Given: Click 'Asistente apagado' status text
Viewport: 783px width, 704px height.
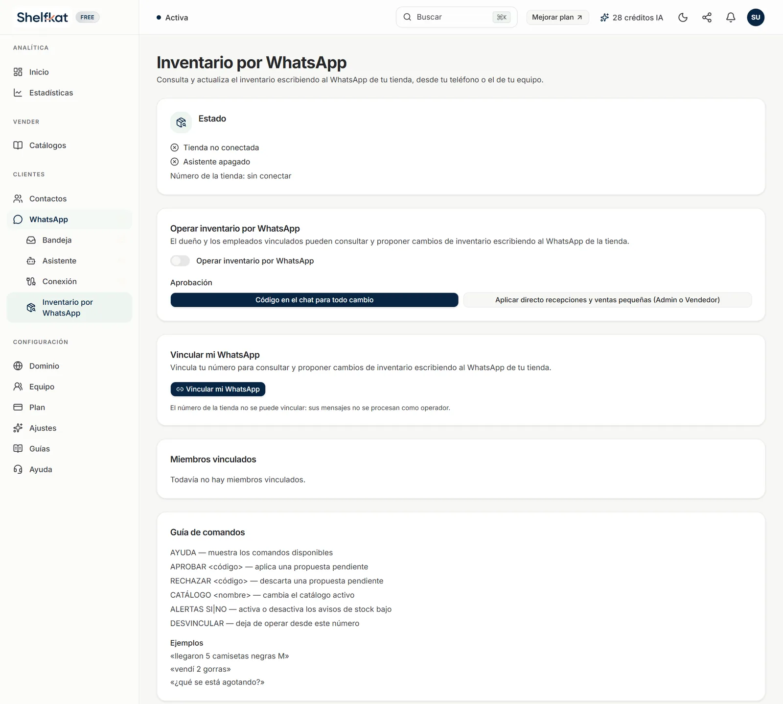Looking at the screenshot, I should click(x=217, y=162).
